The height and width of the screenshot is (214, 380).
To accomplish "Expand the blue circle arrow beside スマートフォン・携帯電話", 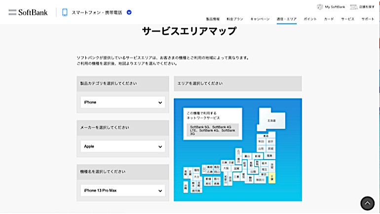I will (x=129, y=12).
